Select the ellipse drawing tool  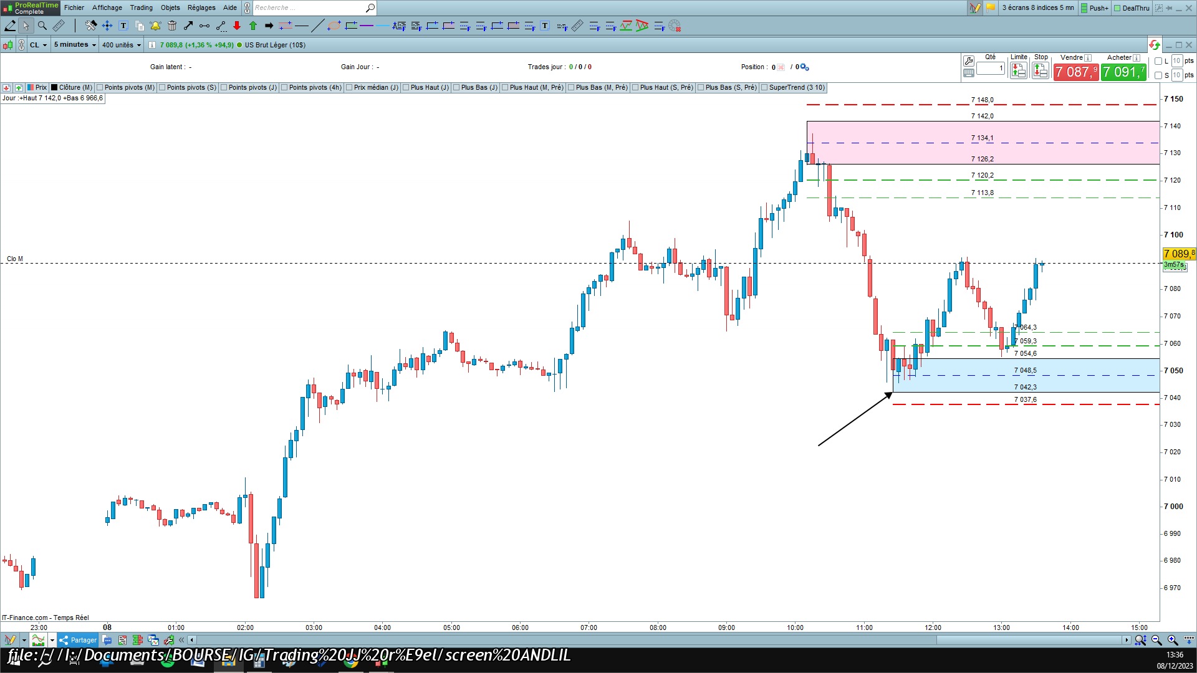334,26
